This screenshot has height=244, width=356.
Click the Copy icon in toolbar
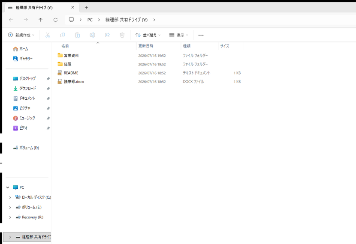point(63,35)
